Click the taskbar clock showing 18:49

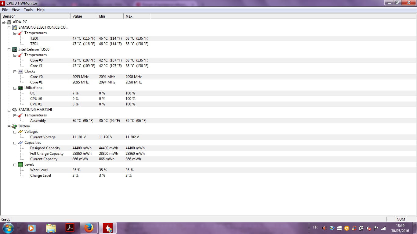(x=400, y=228)
